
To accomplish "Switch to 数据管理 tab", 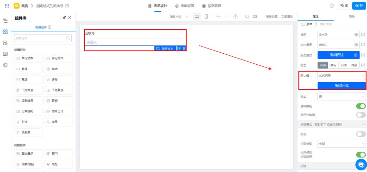I will tap(212, 6).
